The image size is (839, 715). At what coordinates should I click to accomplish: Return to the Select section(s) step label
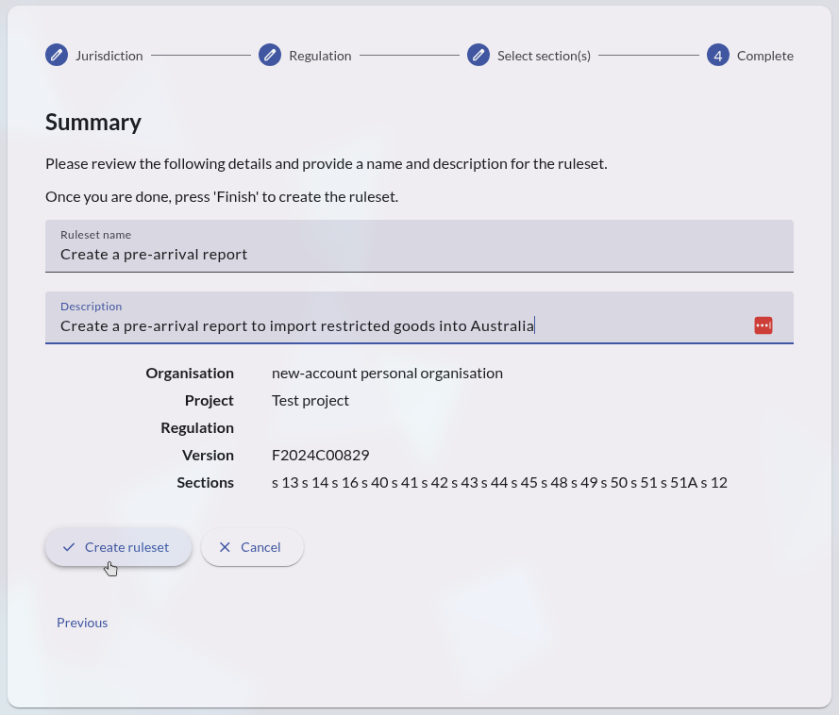point(544,56)
